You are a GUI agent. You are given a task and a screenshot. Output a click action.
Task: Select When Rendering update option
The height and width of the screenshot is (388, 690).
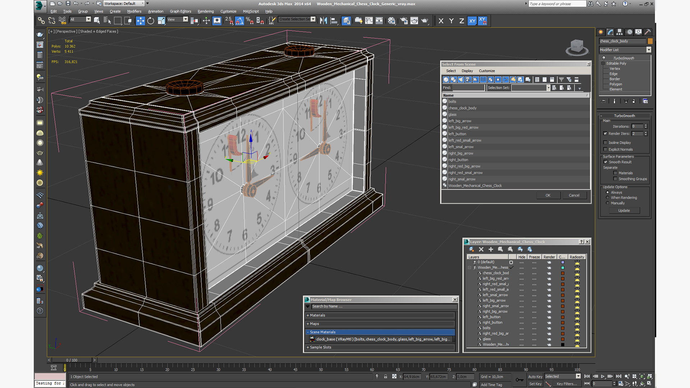pyautogui.click(x=608, y=198)
